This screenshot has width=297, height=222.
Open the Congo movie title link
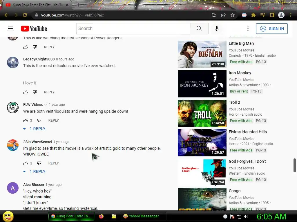[x=234, y=191]
